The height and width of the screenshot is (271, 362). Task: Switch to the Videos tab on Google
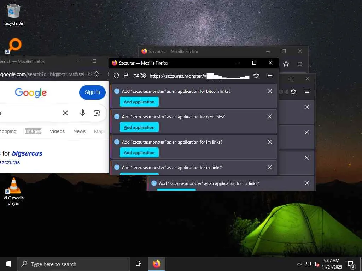57,131
